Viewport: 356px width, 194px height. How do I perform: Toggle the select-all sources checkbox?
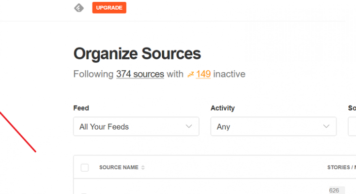(85, 168)
